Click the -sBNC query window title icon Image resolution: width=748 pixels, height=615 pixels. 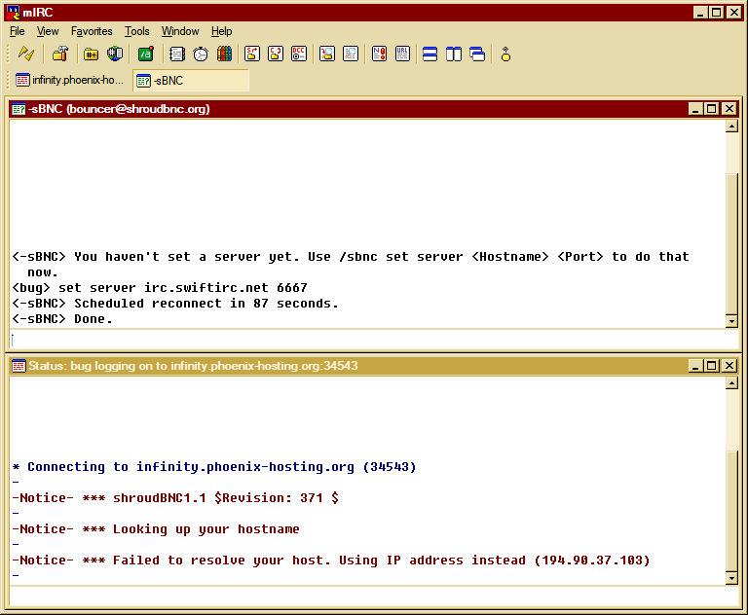[19, 109]
